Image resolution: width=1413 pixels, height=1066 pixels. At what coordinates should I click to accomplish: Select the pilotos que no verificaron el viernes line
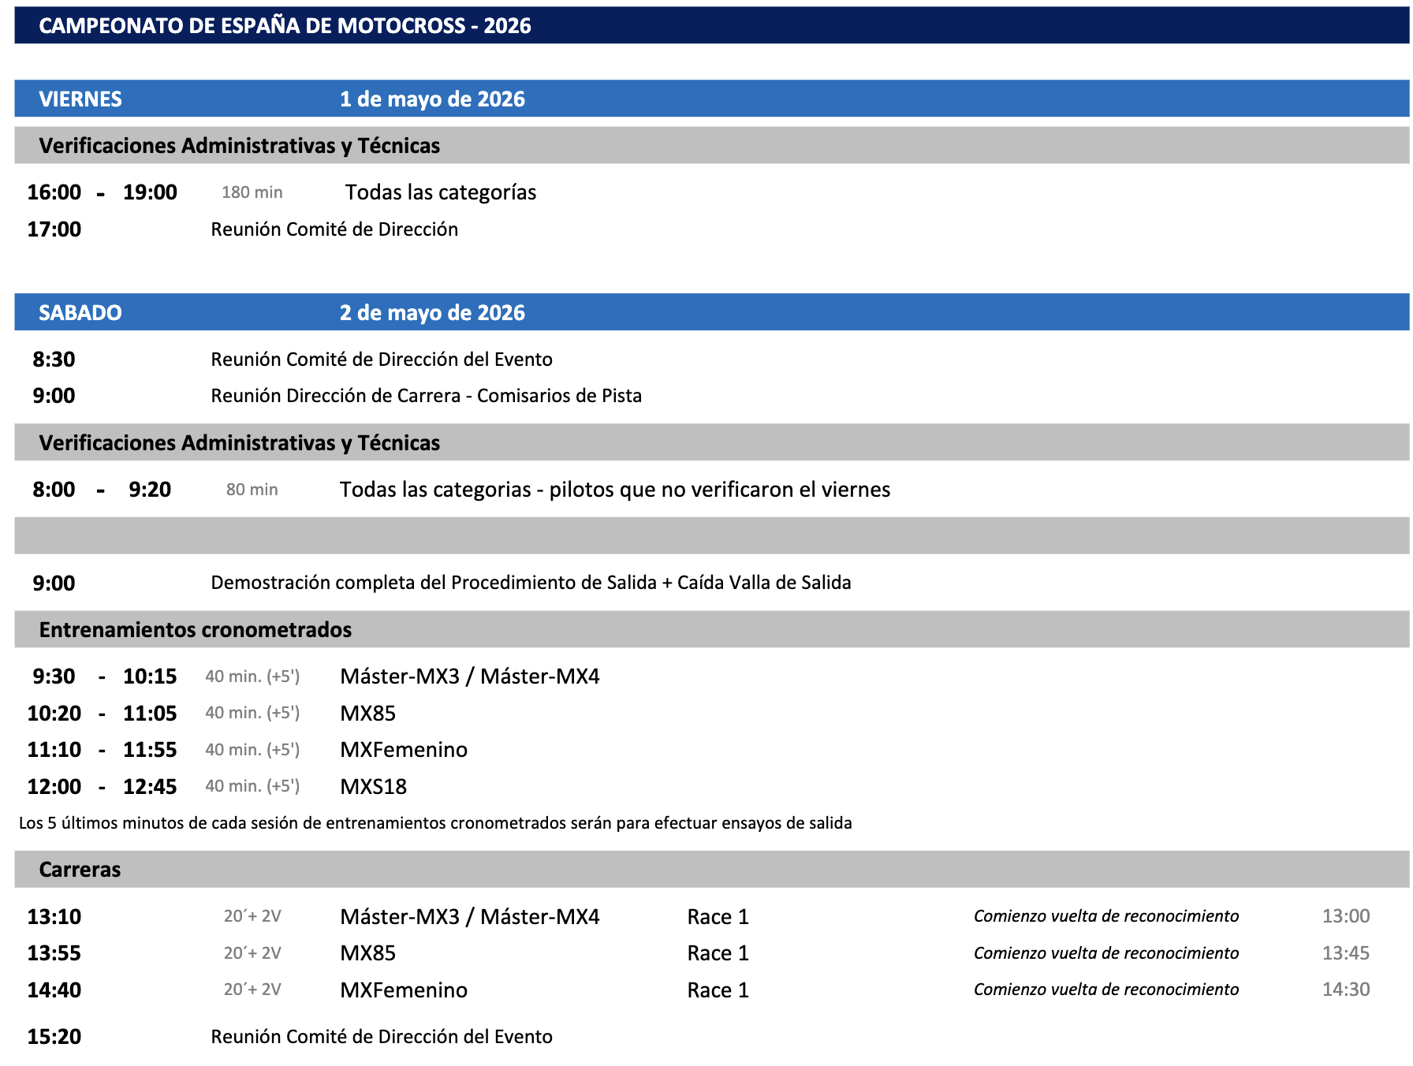tap(614, 490)
